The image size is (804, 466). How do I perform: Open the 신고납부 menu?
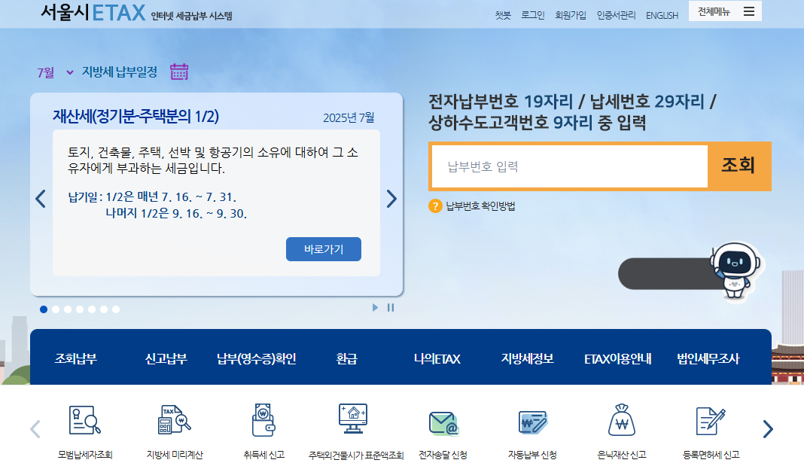tap(166, 359)
